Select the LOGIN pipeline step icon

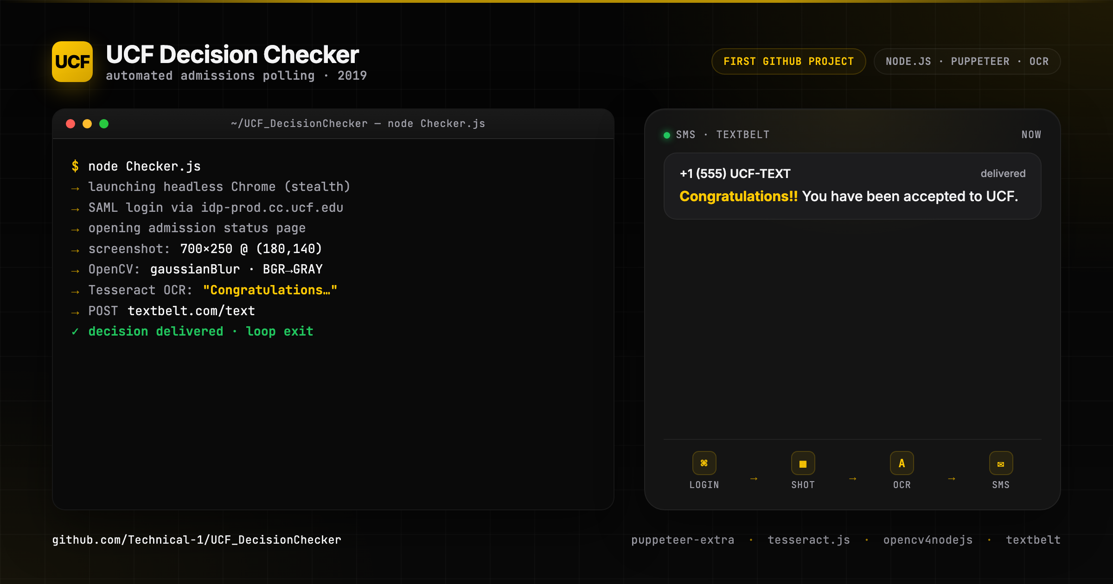(x=704, y=463)
